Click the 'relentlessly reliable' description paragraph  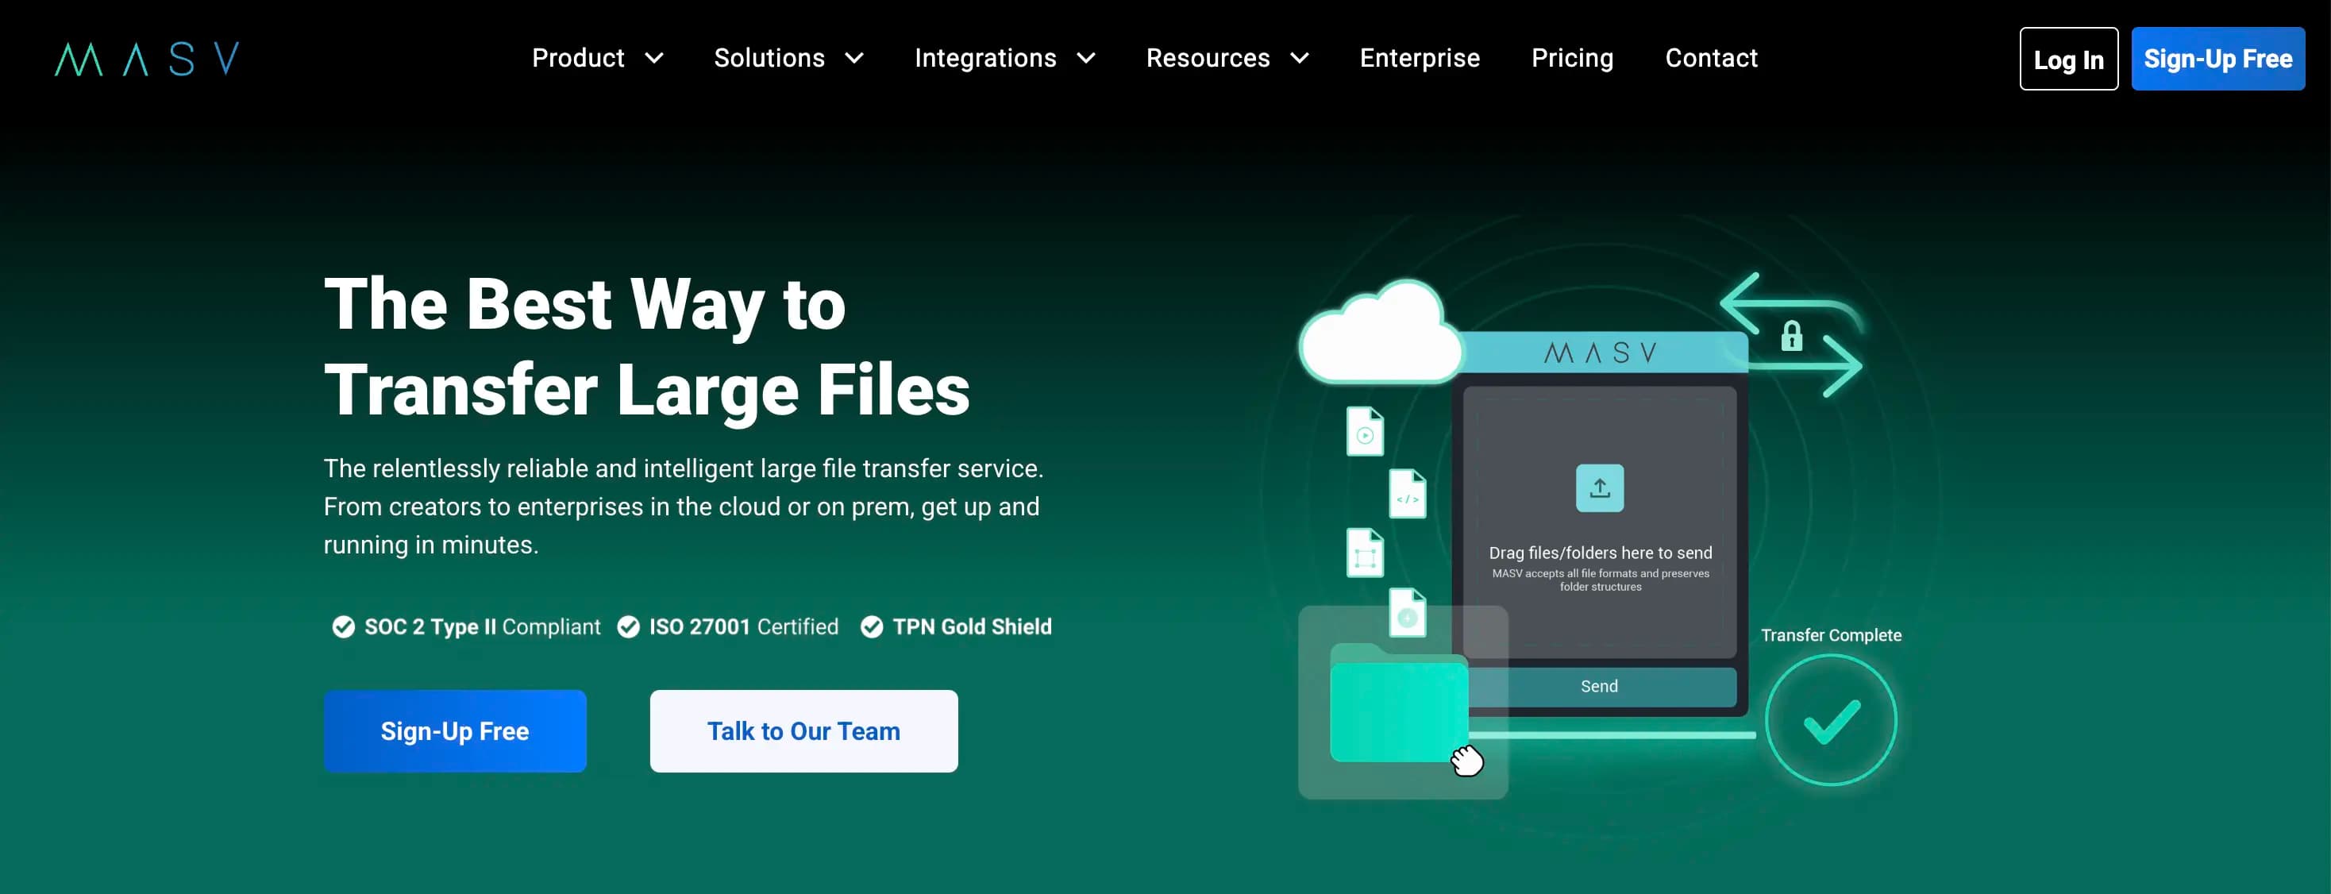pyautogui.click(x=684, y=507)
